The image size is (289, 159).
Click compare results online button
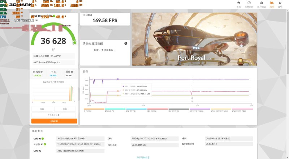click(x=54, y=115)
